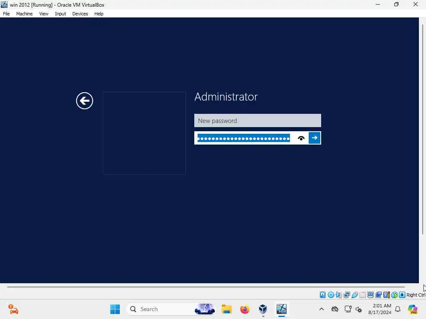Click the display status icon

tap(370, 295)
